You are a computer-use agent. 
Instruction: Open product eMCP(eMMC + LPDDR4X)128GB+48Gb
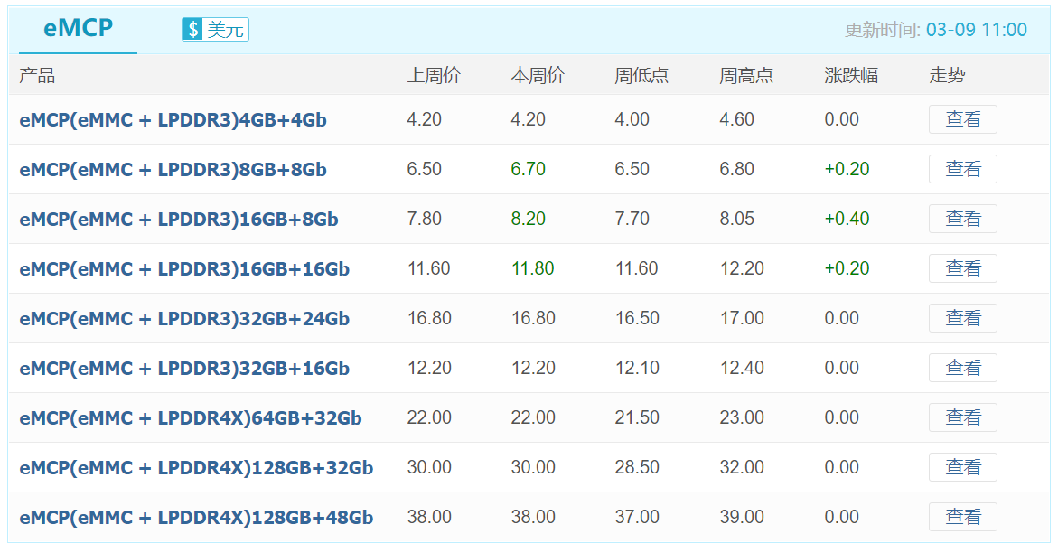coord(196,517)
